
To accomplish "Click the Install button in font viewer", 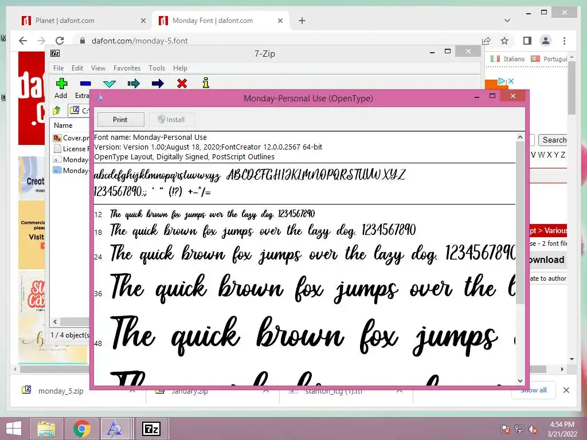I will (x=171, y=120).
